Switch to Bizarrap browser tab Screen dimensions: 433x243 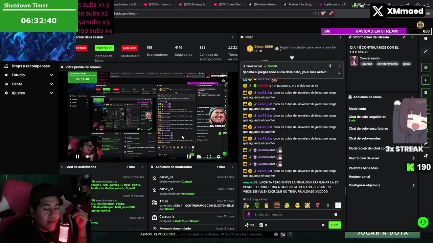pyautogui.click(x=193, y=4)
